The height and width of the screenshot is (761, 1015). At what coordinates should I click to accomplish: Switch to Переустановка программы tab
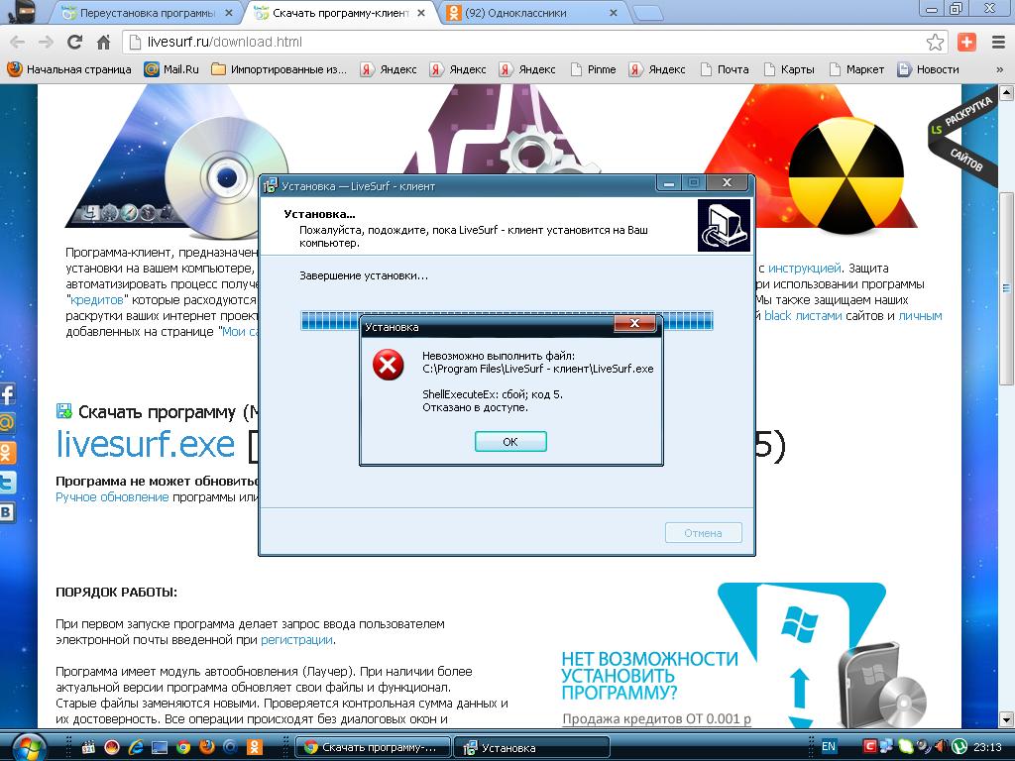tap(147, 13)
